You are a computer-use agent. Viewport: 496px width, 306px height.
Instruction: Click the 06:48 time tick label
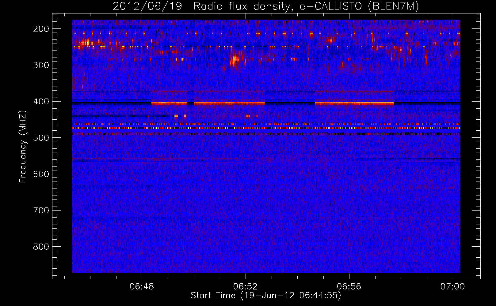coord(142,287)
